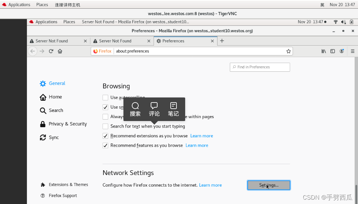Open Extensions & Themes link
Screen dimensions: 358x204
click(x=64, y=185)
